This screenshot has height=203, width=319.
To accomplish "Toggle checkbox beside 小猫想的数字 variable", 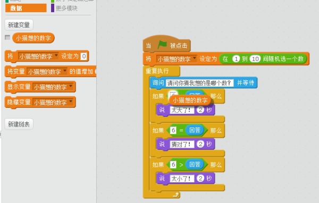I will click(7, 37).
